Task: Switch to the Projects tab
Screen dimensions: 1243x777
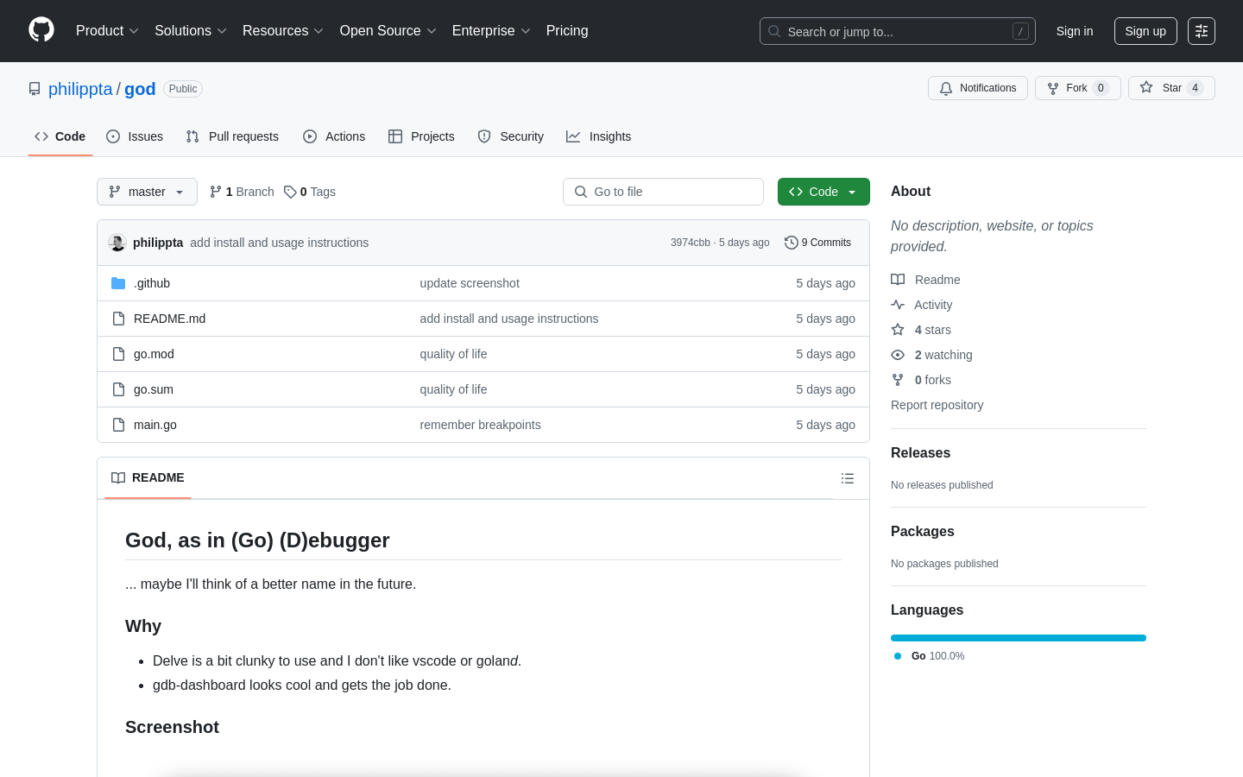Action: point(421,136)
